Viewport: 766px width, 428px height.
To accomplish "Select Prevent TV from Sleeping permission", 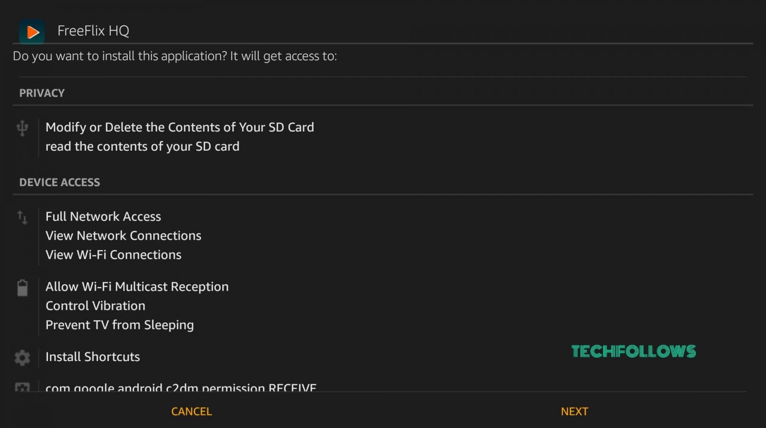I will [x=119, y=325].
